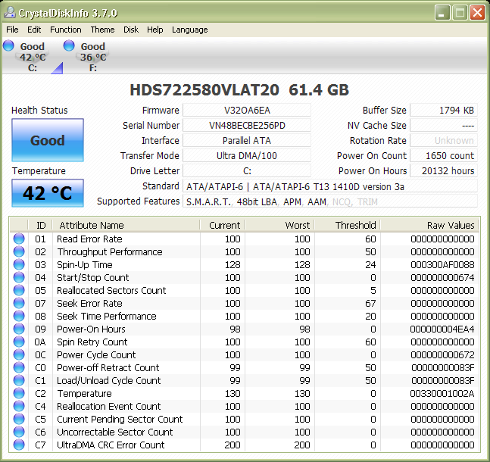Click the HDS722580VLAT20 61.4 GB model title
This screenshot has width=490, height=462.
[239, 89]
